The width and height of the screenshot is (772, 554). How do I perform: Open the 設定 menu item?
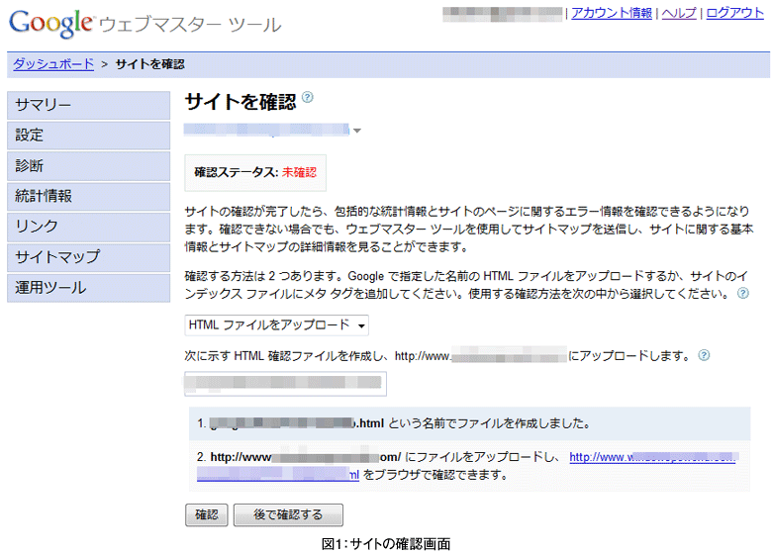coord(89,136)
